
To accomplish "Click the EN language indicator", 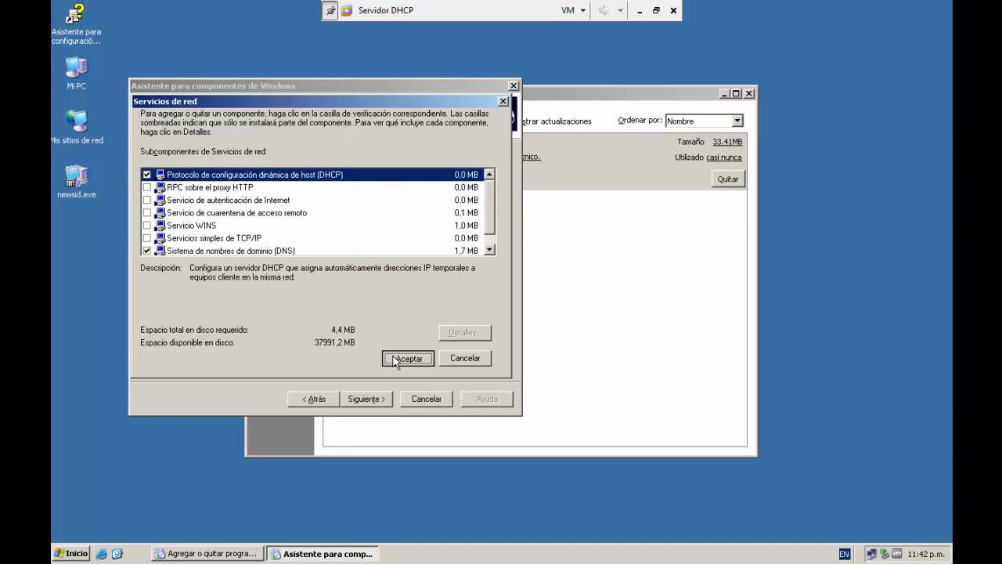I will point(844,554).
